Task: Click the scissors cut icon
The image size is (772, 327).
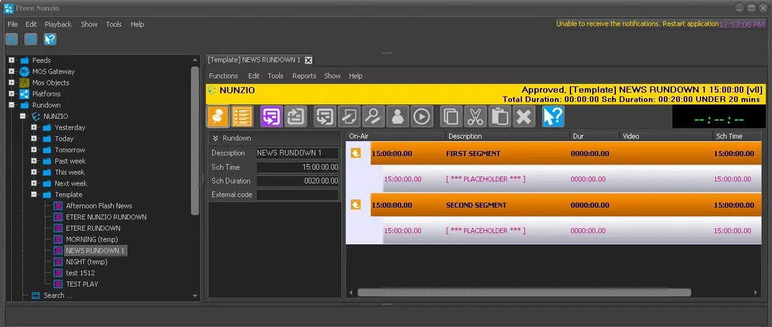Action: pyautogui.click(x=476, y=116)
